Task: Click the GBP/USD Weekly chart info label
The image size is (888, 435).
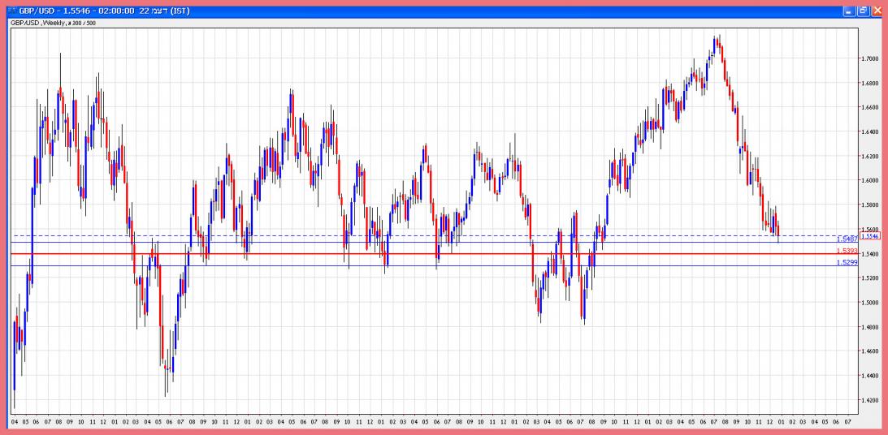Action: tap(52, 24)
